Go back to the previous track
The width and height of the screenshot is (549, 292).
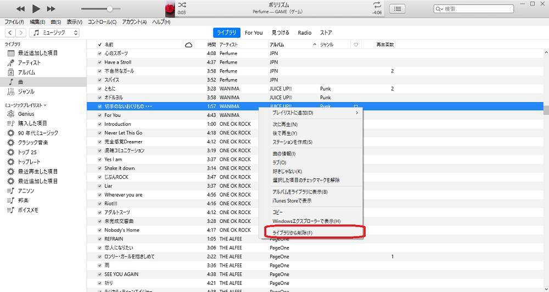(20, 9)
